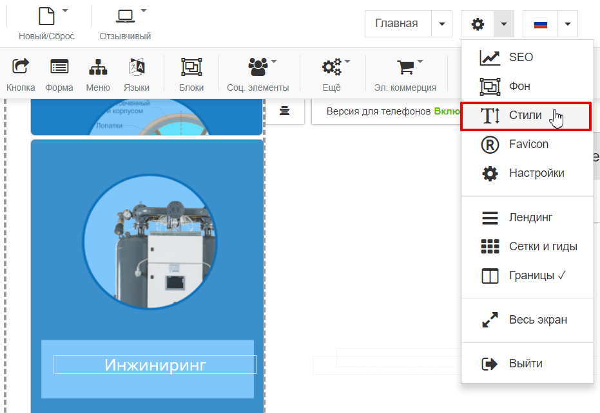The height and width of the screenshot is (413, 600).
Task: Click Выйти to log out
Action: (525, 363)
